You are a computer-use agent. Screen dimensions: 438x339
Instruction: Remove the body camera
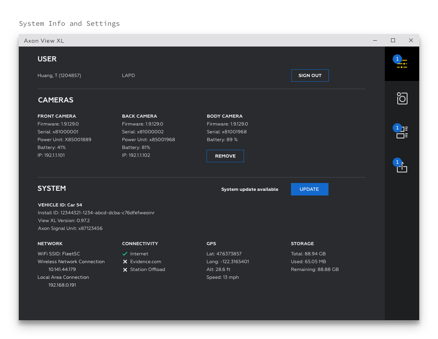tap(225, 156)
